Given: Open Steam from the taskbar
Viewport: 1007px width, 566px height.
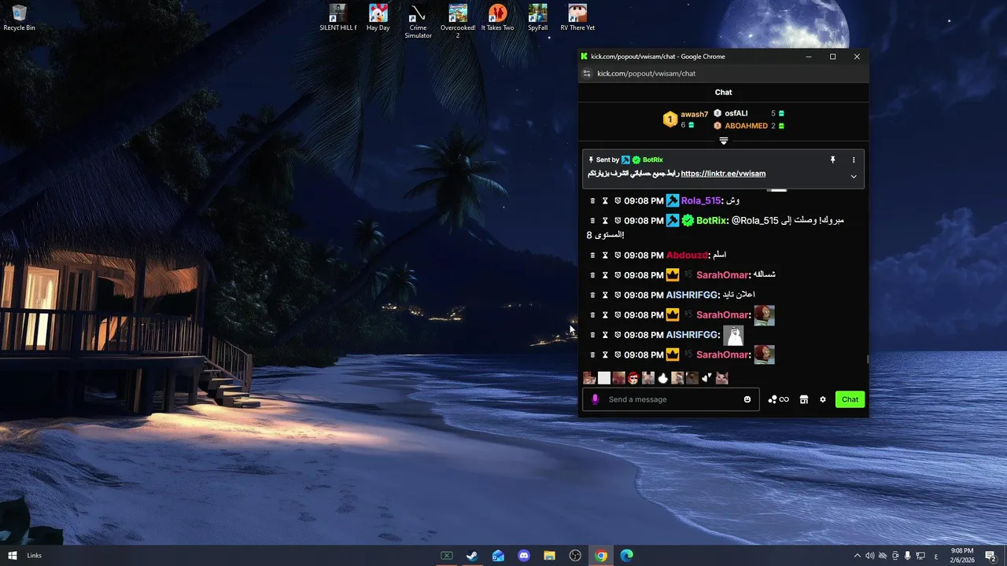Looking at the screenshot, I should point(472,556).
